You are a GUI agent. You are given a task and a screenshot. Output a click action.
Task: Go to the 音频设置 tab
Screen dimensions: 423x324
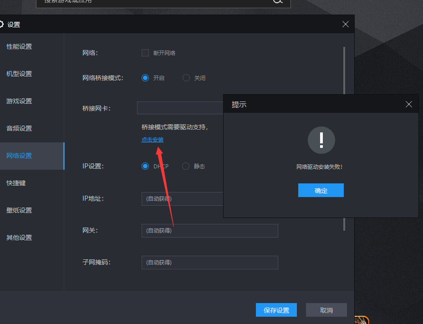tap(19, 128)
